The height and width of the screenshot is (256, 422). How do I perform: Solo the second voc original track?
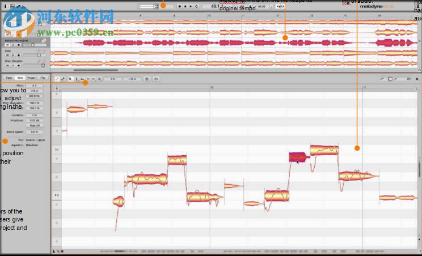point(13,45)
